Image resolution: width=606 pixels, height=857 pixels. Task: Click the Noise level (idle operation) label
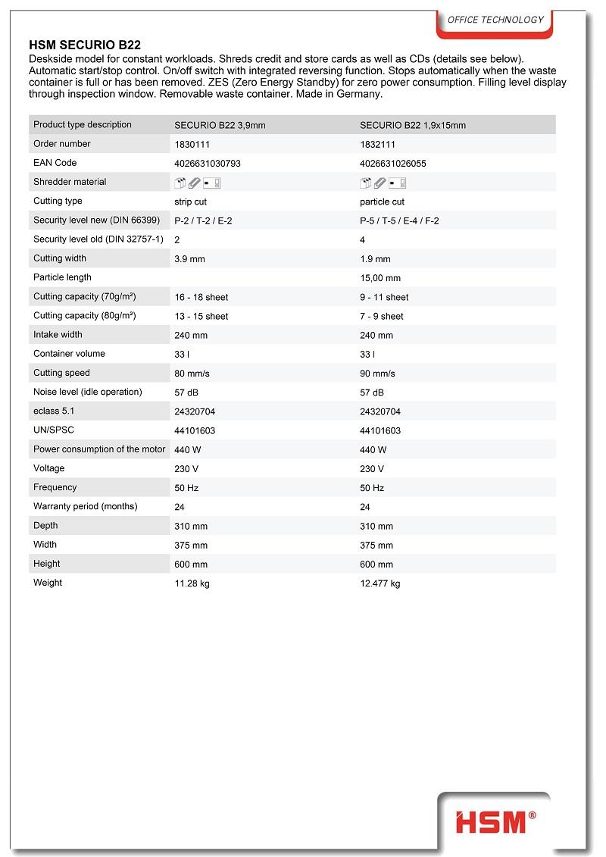coord(87,392)
